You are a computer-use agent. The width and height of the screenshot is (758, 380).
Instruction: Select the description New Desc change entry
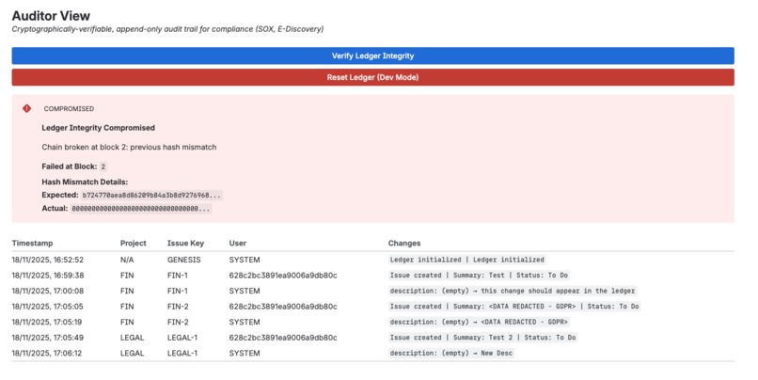tap(451, 354)
